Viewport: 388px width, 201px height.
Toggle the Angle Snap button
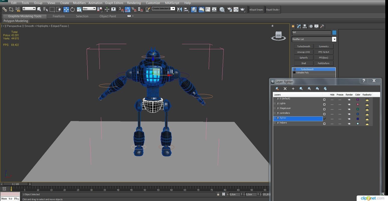click(x=128, y=9)
